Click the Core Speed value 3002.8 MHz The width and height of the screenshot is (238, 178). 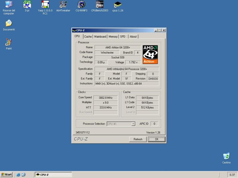pyautogui.click(x=106, y=98)
